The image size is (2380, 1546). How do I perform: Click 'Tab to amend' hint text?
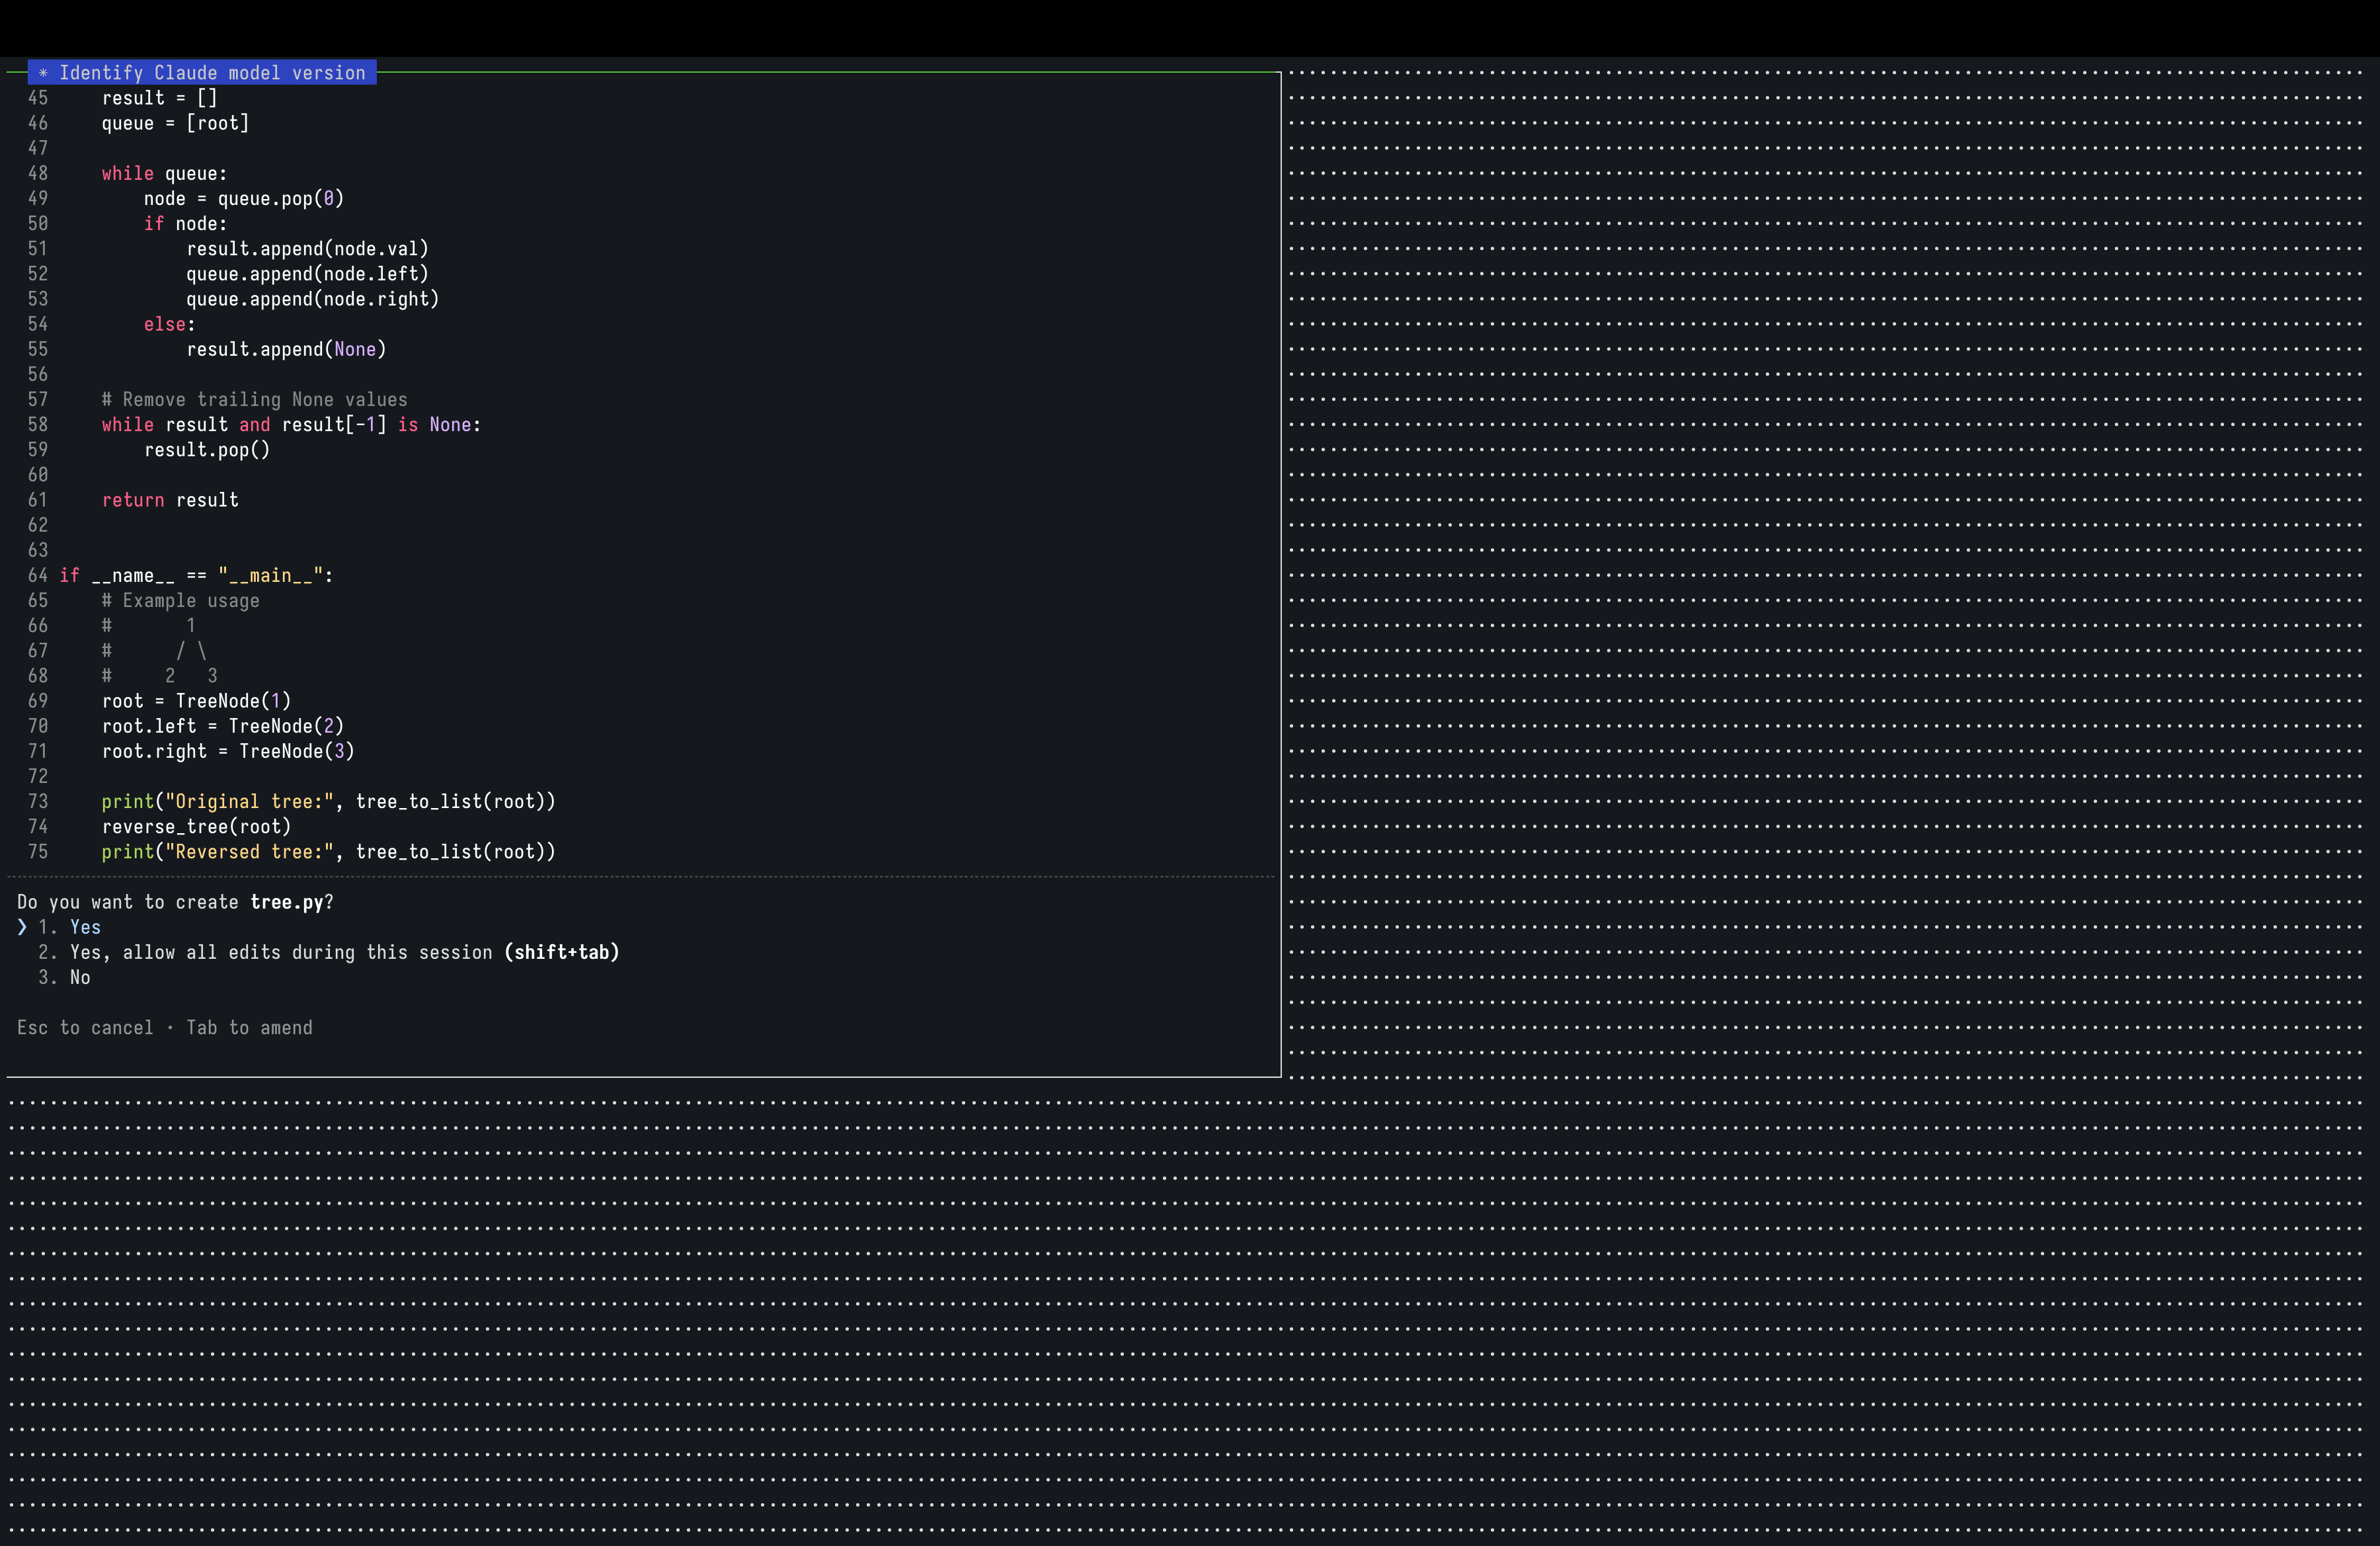pos(249,1028)
